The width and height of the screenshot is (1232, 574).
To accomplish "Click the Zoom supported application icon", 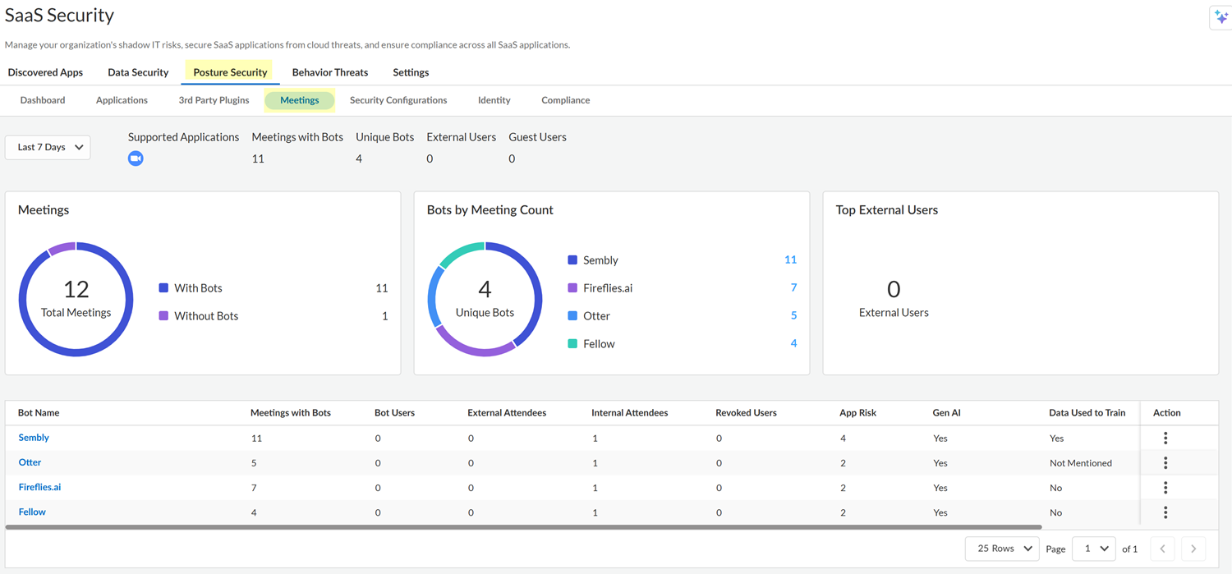I will pos(136,158).
